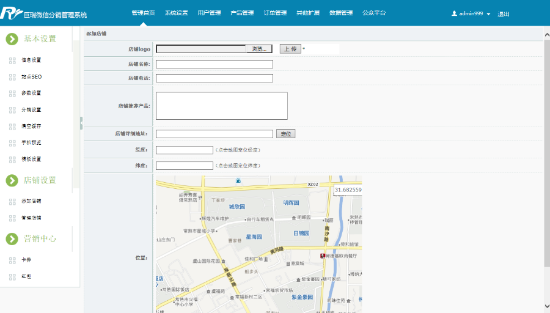Click the grid icon beside 卡券
The width and height of the screenshot is (550, 313).
click(x=12, y=260)
